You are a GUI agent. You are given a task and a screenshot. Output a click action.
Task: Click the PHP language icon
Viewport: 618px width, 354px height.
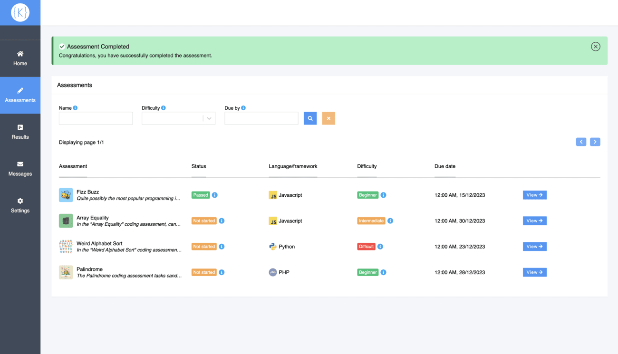click(272, 272)
